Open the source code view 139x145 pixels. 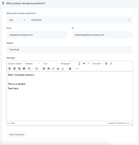tap(77, 69)
